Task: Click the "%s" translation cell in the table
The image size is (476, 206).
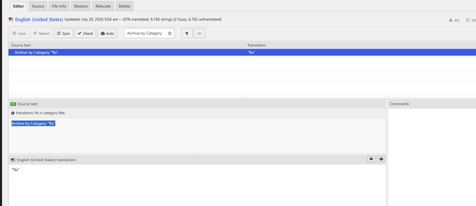Action: (x=251, y=52)
